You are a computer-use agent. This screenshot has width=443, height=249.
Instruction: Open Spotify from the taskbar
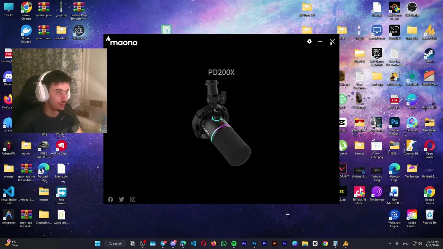pyautogui.click(x=234, y=244)
